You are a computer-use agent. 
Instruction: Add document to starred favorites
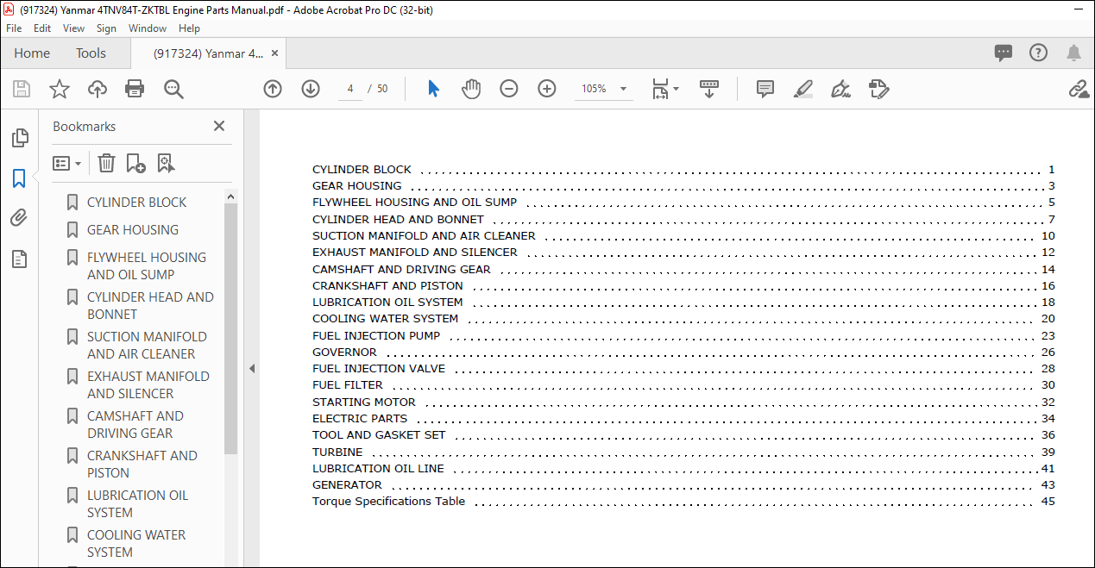click(x=59, y=89)
